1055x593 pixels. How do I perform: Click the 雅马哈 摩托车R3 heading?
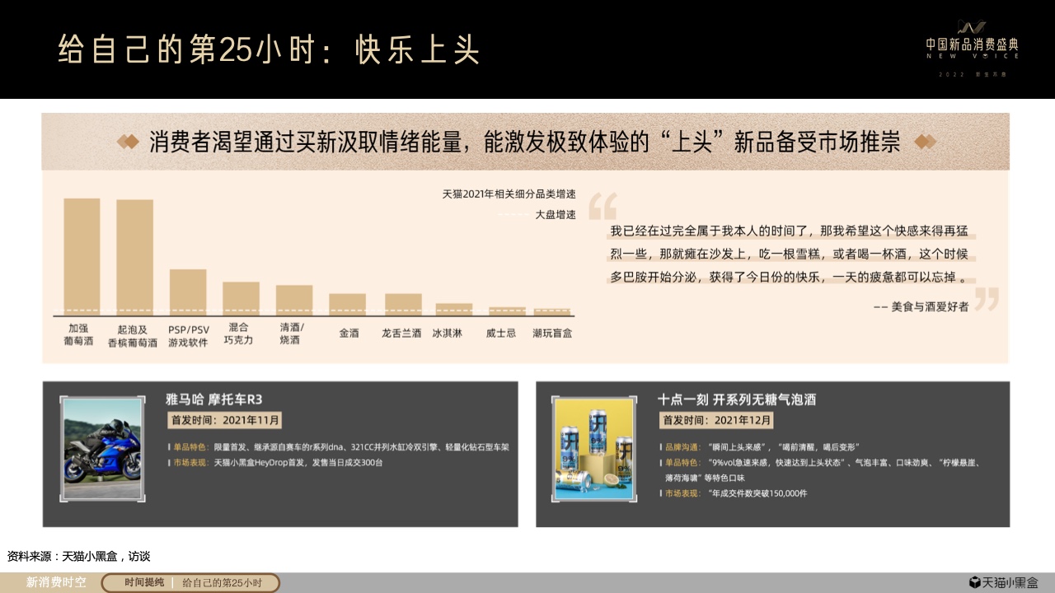[x=213, y=399]
